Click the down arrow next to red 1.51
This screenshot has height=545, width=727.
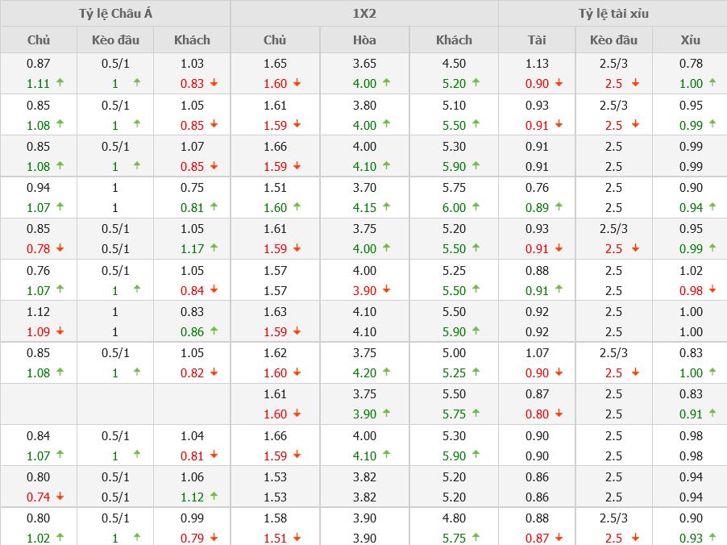click(x=297, y=538)
